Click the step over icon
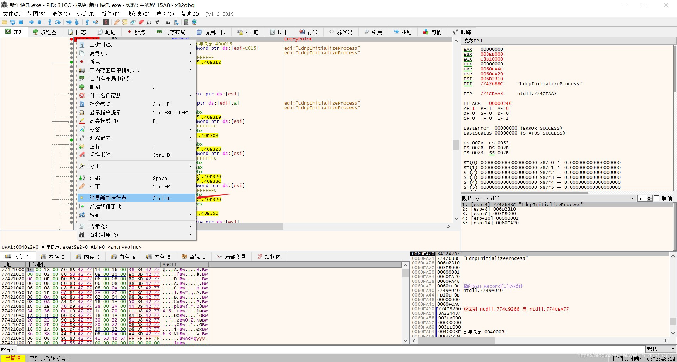677x362 pixels. coord(58,22)
